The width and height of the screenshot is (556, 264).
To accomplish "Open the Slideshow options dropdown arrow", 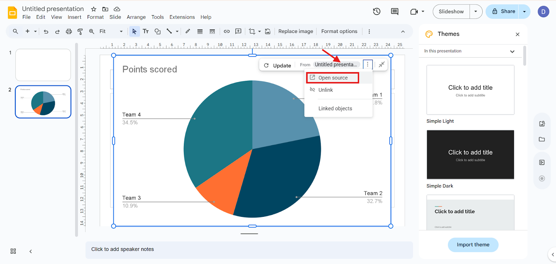I will (x=476, y=11).
